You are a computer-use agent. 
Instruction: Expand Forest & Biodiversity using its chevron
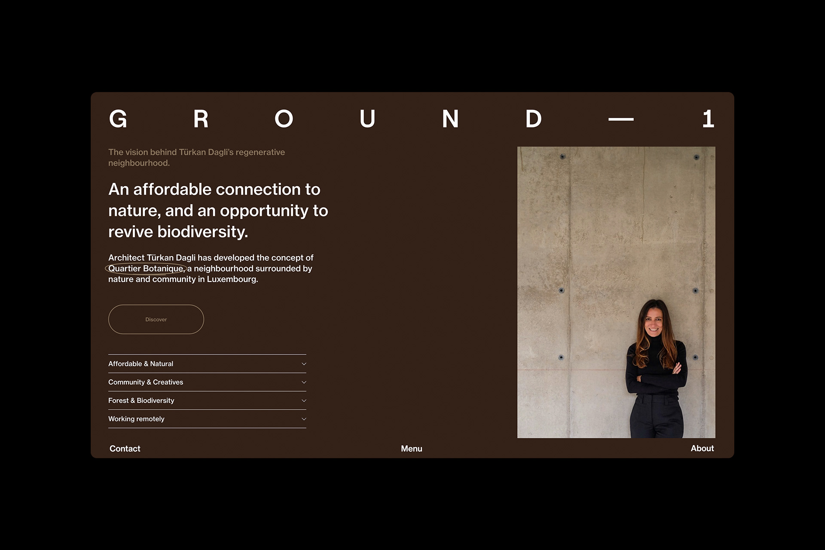click(304, 400)
